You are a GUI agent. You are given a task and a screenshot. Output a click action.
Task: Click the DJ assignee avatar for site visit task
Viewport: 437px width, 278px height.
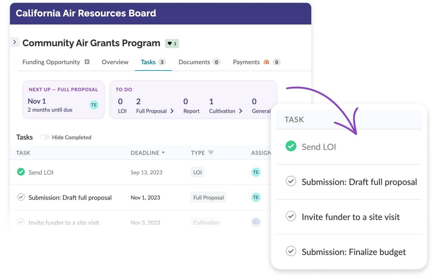click(x=256, y=222)
